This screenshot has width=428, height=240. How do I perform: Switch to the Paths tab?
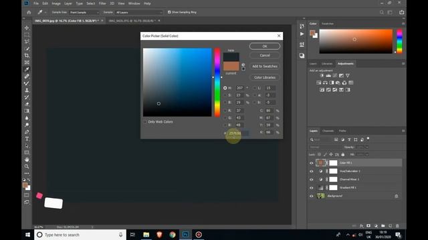[x=342, y=131]
